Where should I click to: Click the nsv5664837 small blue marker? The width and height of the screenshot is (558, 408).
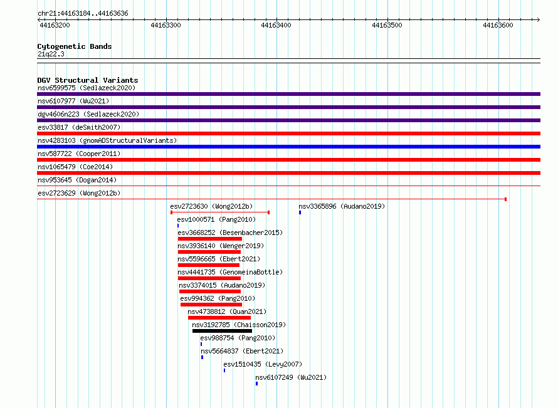click(x=202, y=357)
